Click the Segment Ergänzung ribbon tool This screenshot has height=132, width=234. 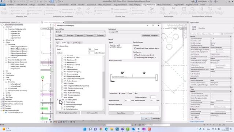click(79, 11)
